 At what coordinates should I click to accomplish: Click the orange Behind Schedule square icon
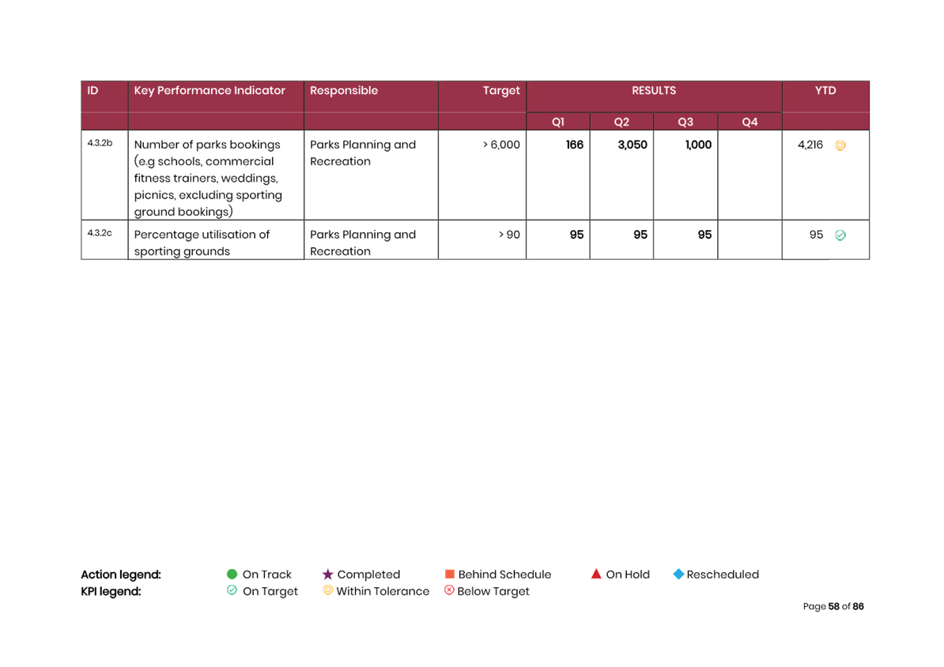click(449, 574)
